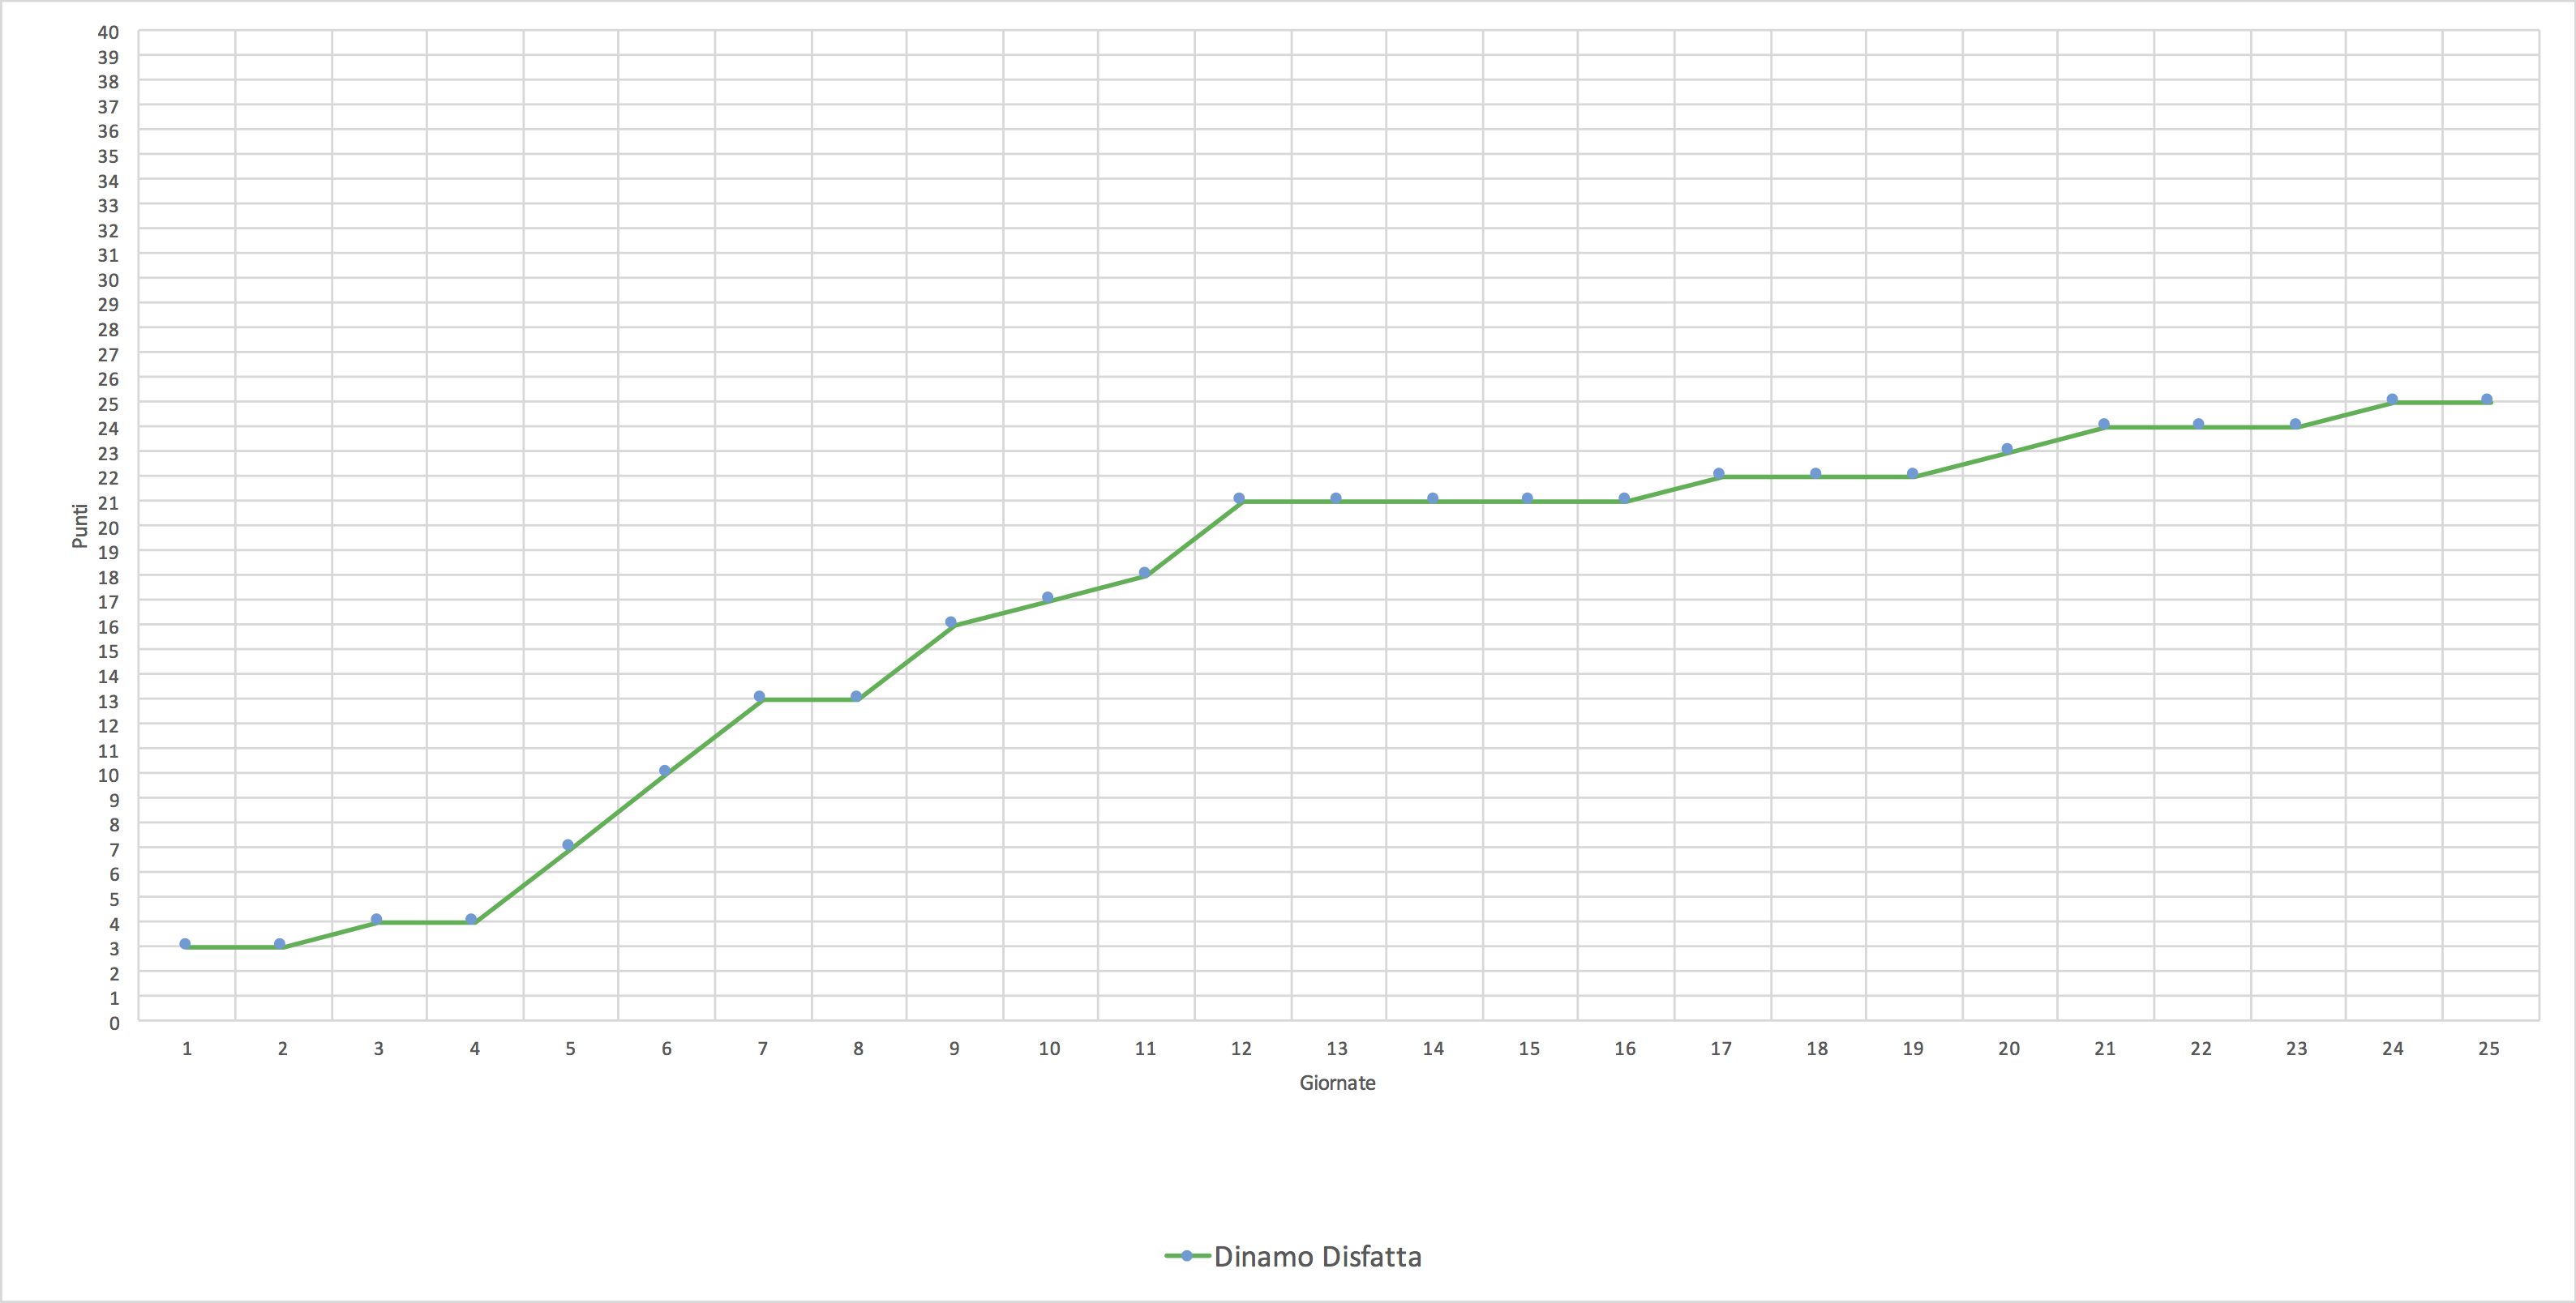Select the legend marker icon for Dinamo Disfatta
This screenshot has height=1303, width=2576.
tap(1187, 1256)
